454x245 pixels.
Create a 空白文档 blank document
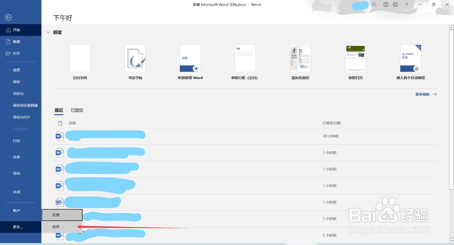80,62
